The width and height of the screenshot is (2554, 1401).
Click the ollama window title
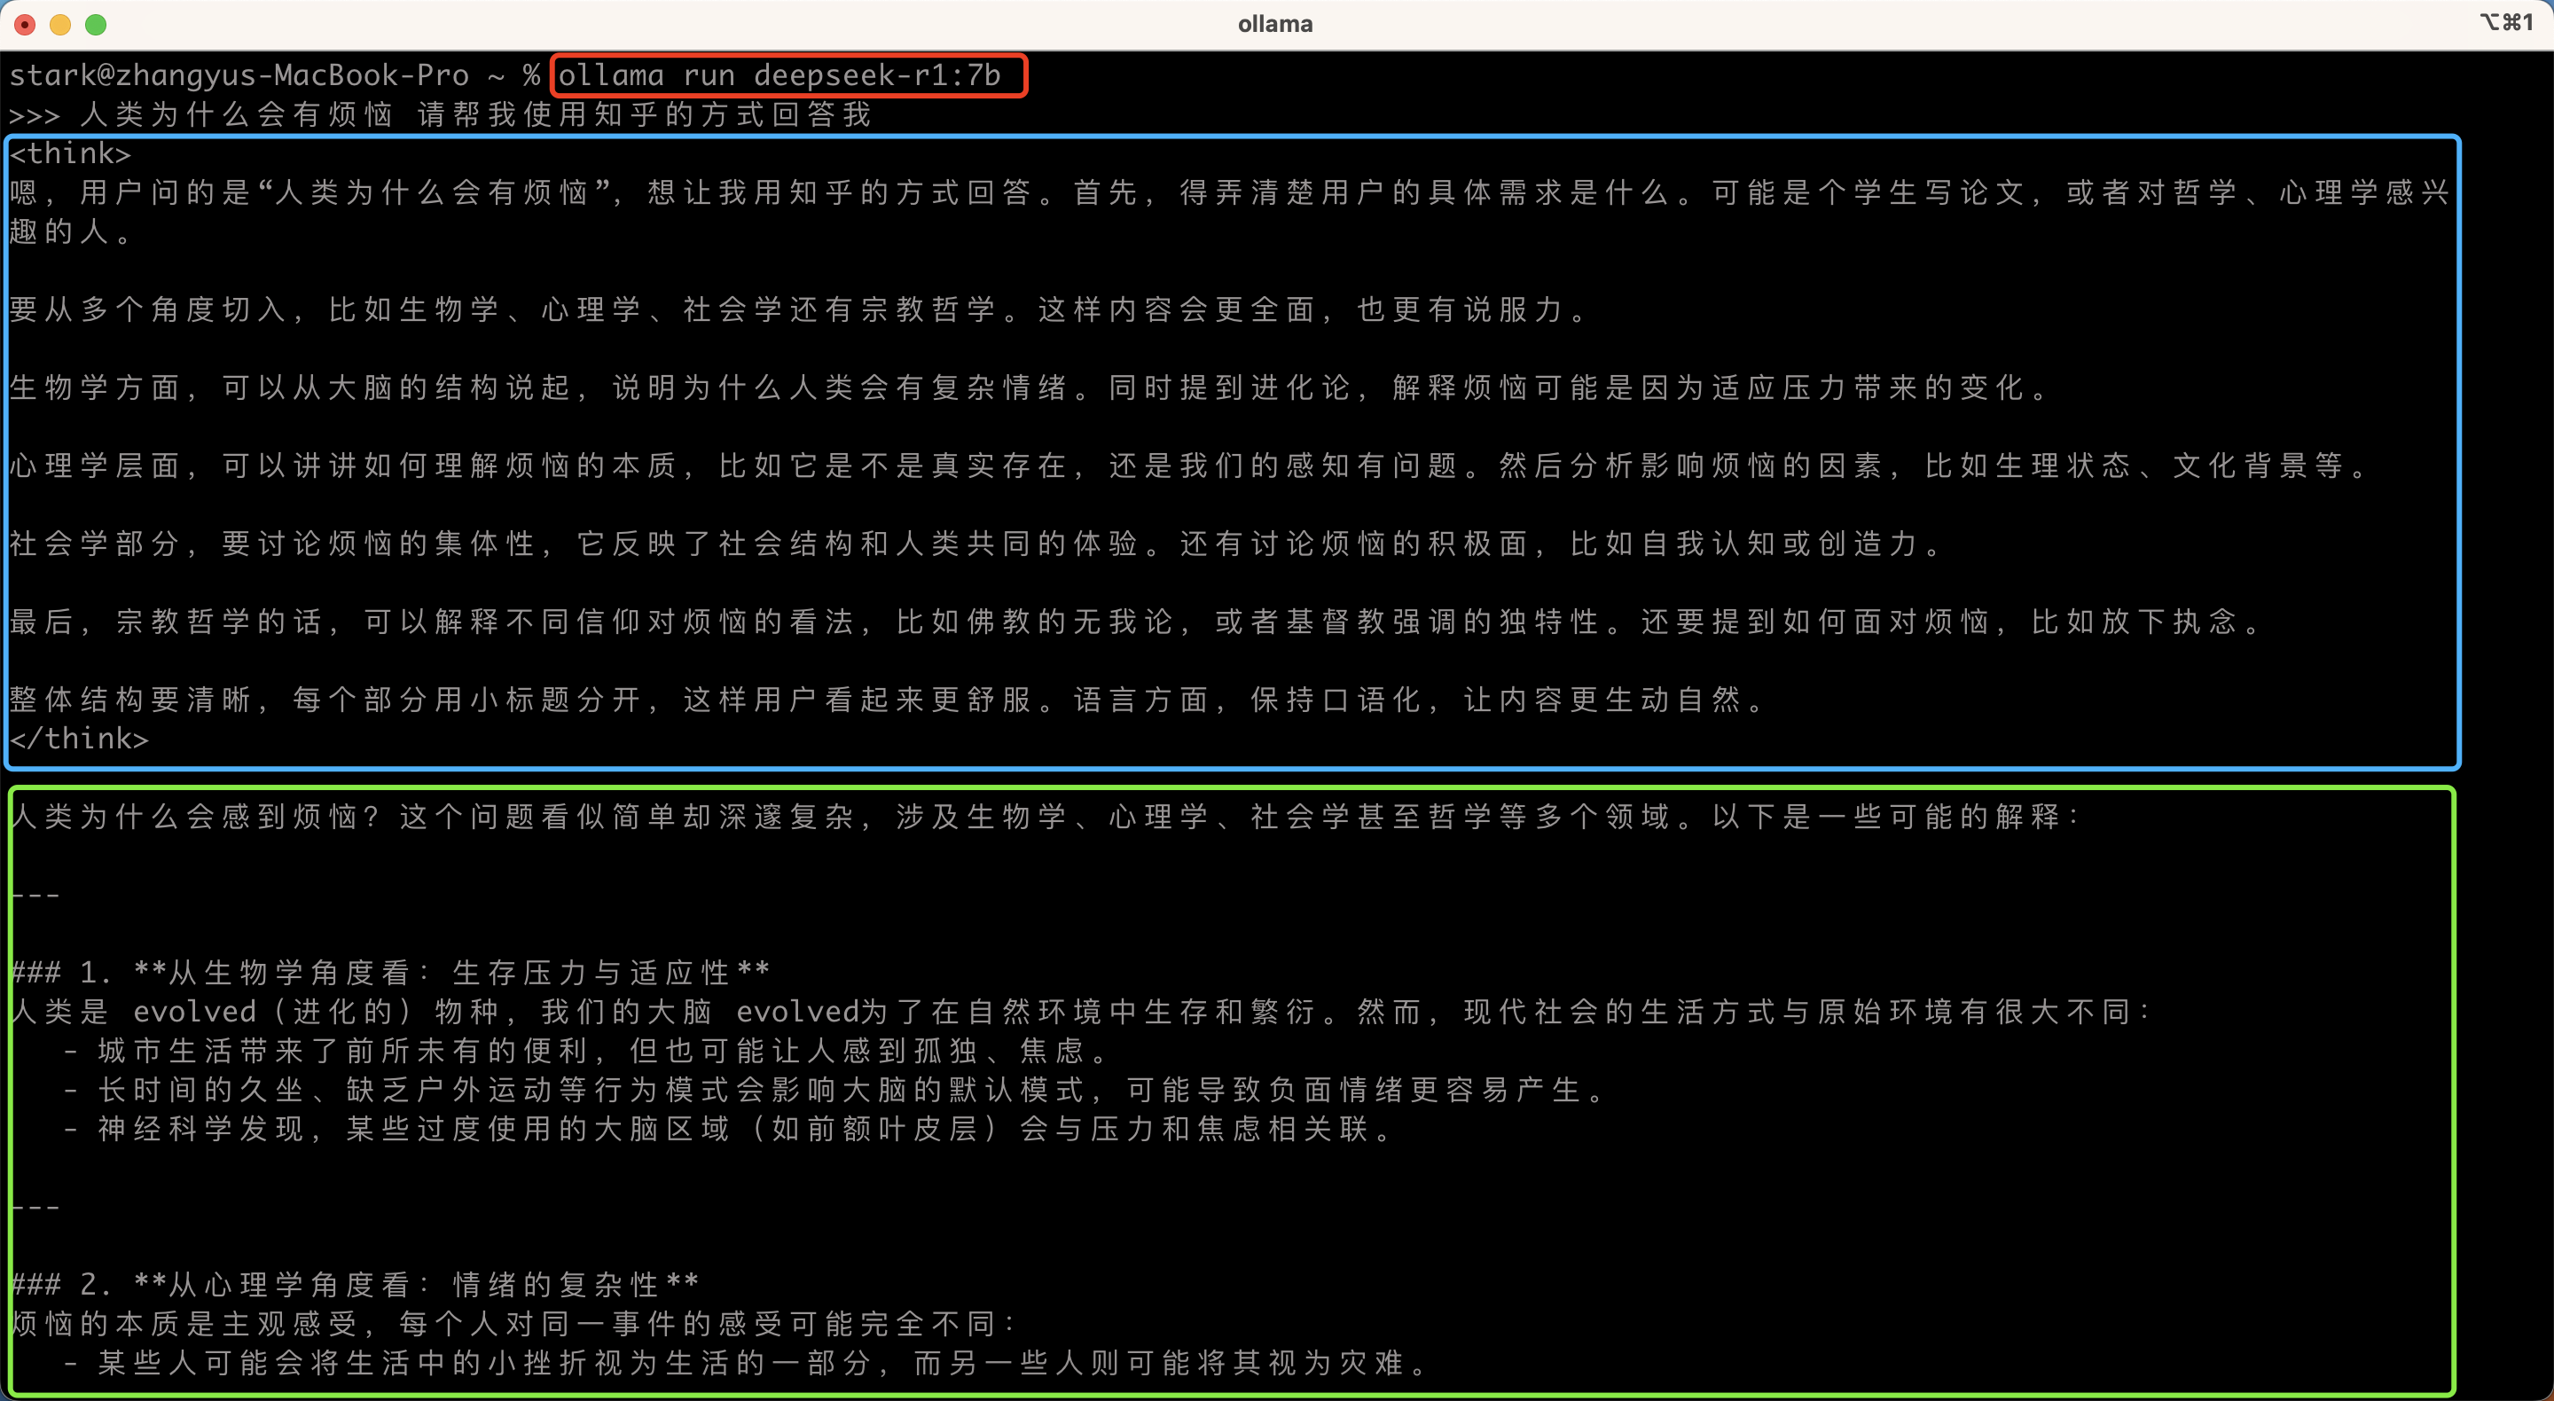(x=1275, y=24)
